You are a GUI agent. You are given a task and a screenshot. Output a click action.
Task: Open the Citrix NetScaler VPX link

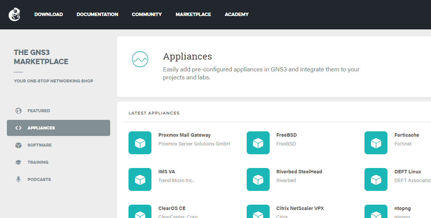coord(300,208)
